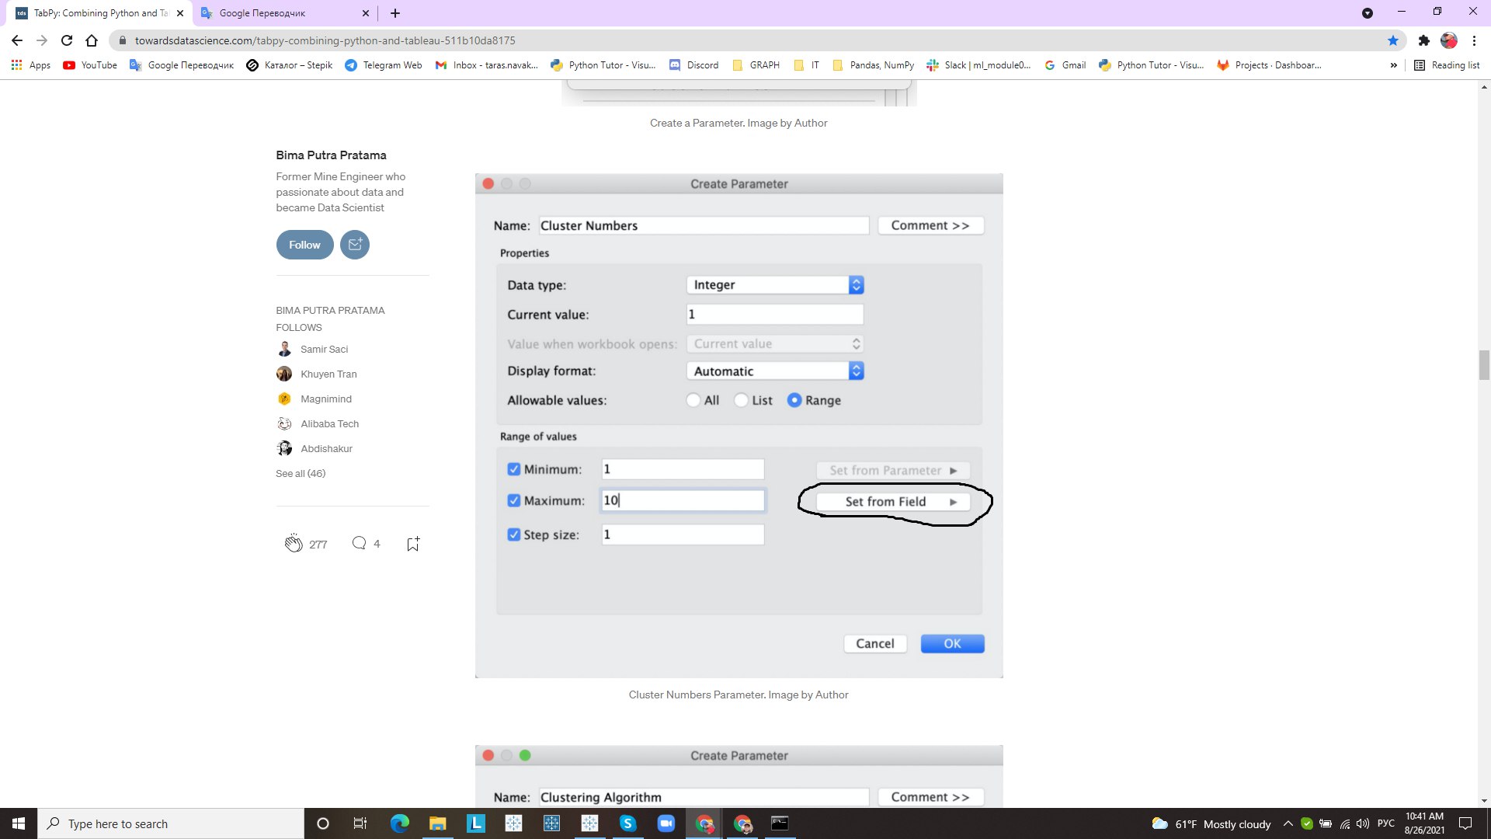The height and width of the screenshot is (839, 1491).
Task: Click the Set from Field button
Action: [x=893, y=502]
